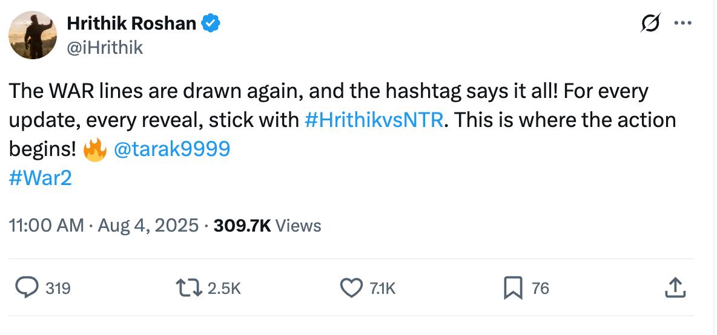Open the three-dot more options menu

tap(682, 23)
